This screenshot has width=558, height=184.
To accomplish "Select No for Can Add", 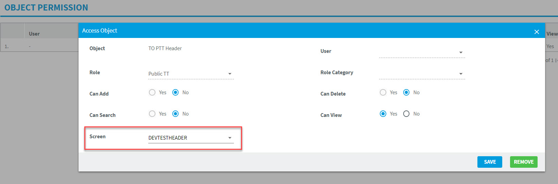I will tap(175, 93).
